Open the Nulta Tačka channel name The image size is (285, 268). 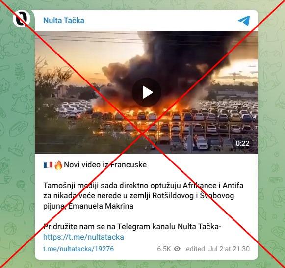click(x=64, y=20)
